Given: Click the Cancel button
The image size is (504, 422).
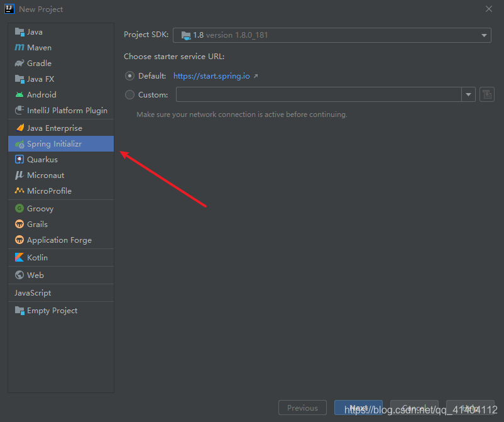Looking at the screenshot, I should coord(414,408).
